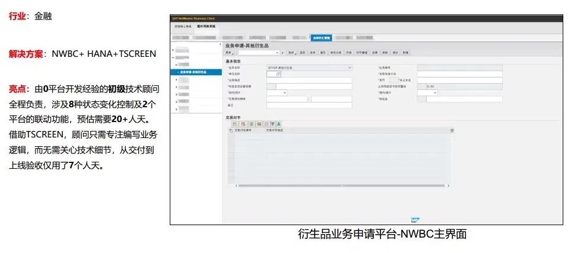Select the bold second tab under SAP title bar
Screen dimensions: 571x253
coord(206,27)
